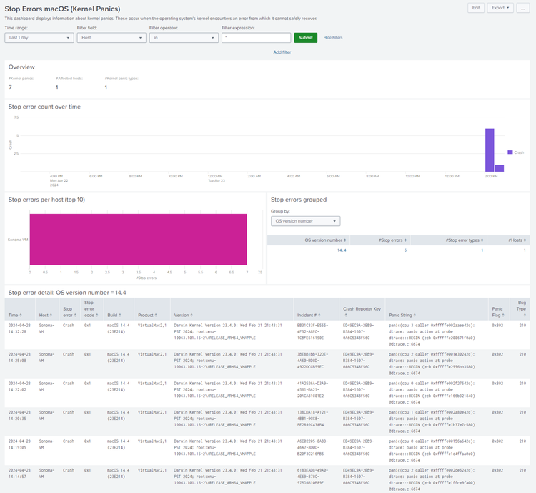Viewport: 536px width, 493px height.
Task: Sort detail table by Crash Reporter Key
Action: pos(362,312)
